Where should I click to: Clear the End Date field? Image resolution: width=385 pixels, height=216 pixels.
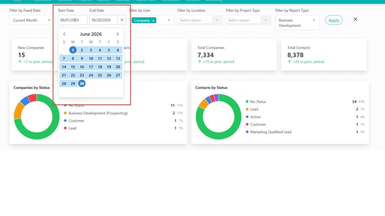pos(122,20)
